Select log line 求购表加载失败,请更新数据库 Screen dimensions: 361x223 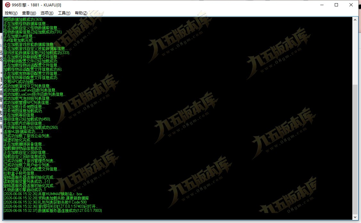click(x=46, y=198)
